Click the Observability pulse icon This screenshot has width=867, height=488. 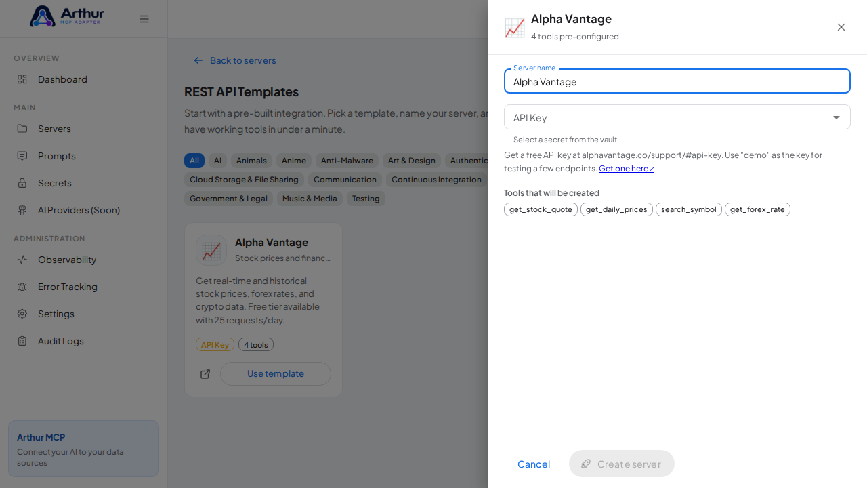click(x=22, y=260)
